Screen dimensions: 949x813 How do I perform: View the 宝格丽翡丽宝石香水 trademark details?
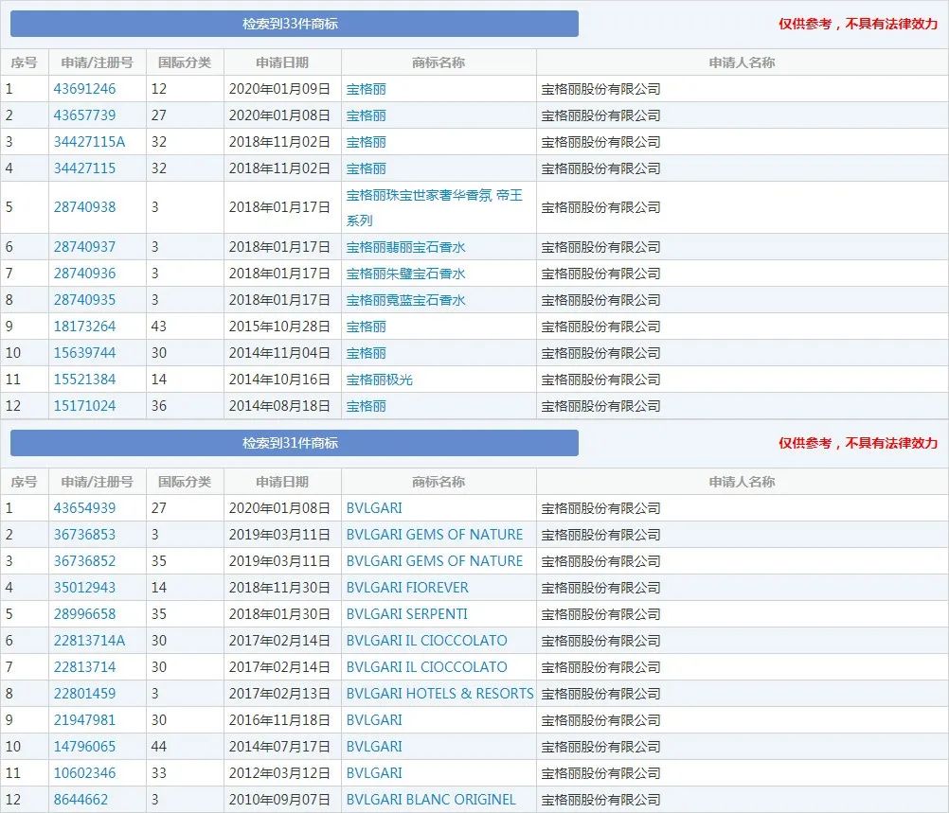pyautogui.click(x=405, y=247)
